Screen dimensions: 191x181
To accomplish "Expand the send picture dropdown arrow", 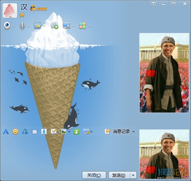I will (69, 132).
